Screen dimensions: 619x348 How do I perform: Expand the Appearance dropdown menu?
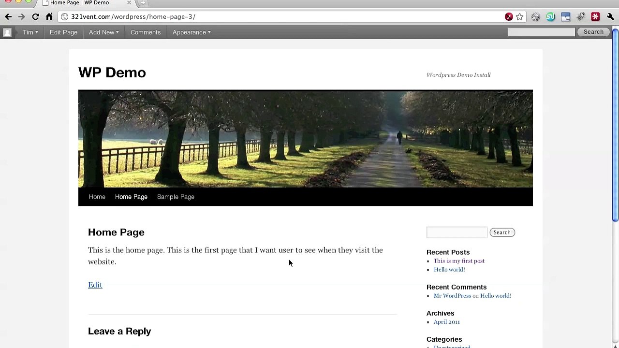click(192, 32)
